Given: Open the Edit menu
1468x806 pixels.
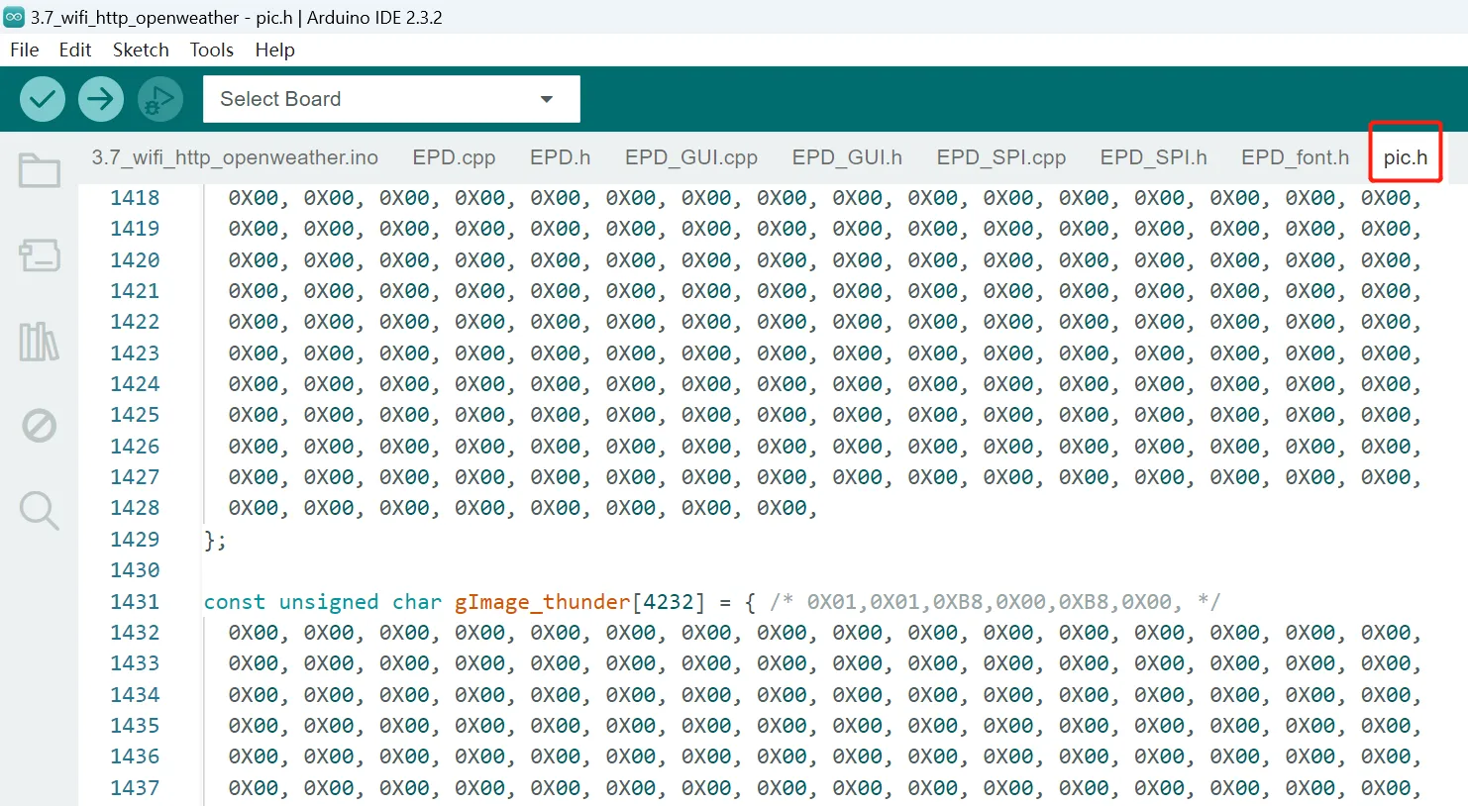Looking at the screenshot, I should pos(74,50).
